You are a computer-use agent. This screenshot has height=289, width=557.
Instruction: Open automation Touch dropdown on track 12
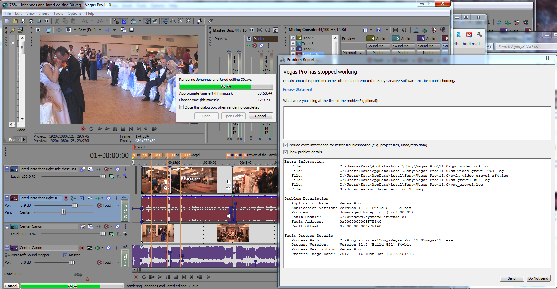118,262
